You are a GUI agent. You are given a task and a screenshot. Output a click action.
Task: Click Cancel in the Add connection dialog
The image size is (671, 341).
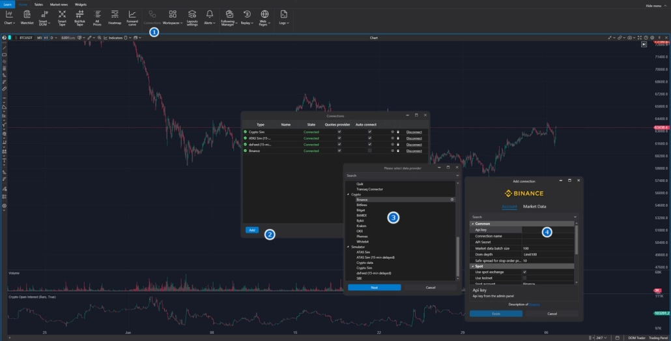tap(552, 314)
